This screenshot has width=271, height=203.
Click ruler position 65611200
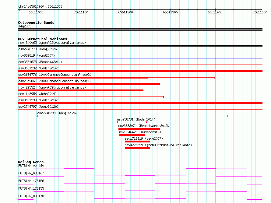[x=125, y=12]
